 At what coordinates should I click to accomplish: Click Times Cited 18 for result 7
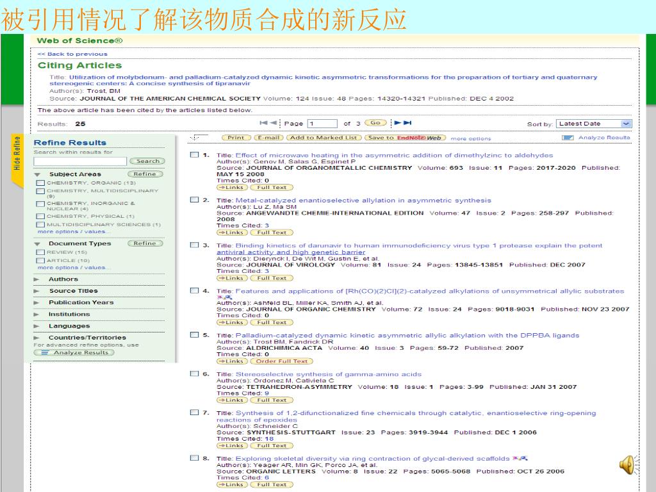point(269,439)
